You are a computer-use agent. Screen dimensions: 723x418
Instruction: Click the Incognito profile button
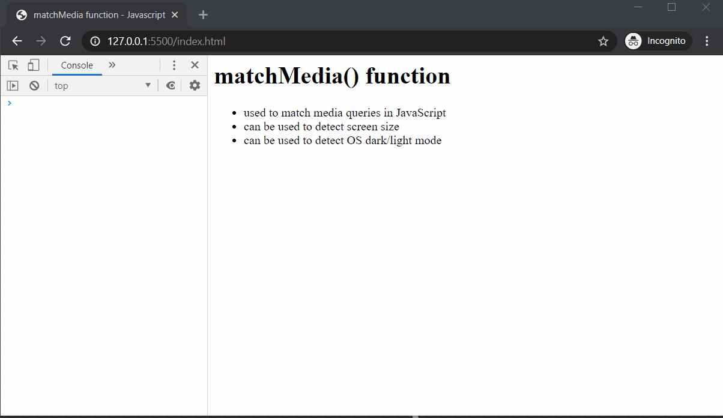658,41
